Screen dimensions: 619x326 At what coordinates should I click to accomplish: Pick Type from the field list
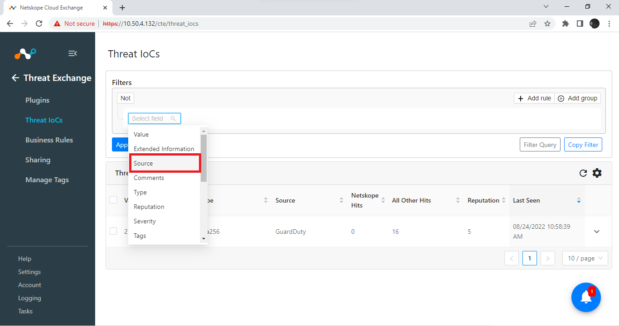(164, 192)
